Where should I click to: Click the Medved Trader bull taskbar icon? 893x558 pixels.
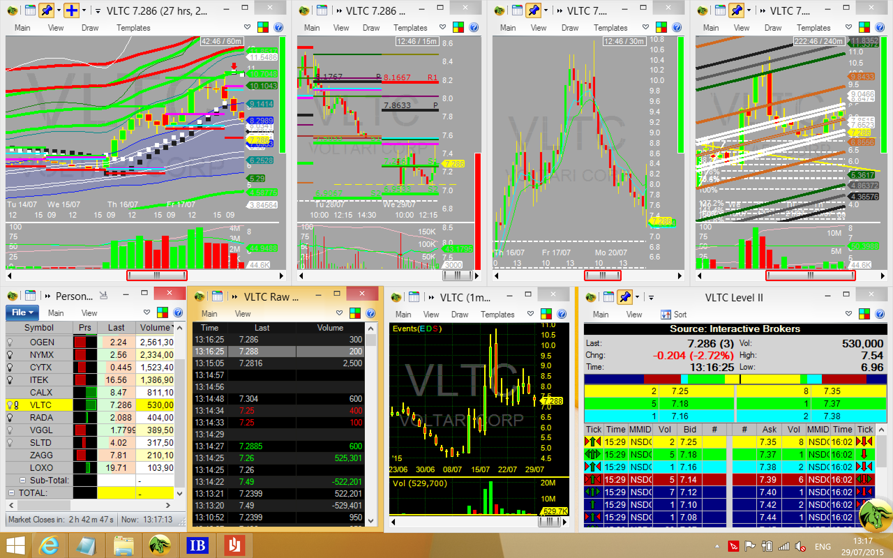pyautogui.click(x=159, y=545)
